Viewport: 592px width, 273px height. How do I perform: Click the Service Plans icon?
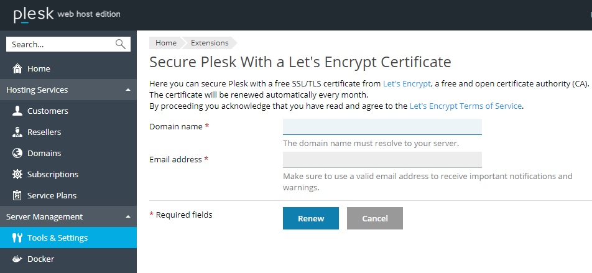click(x=17, y=195)
